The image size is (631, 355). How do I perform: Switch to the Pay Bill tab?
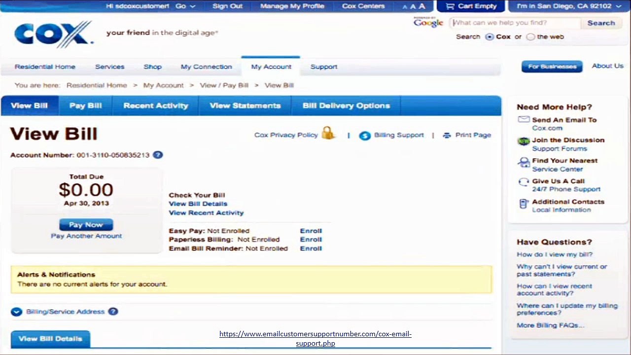tap(86, 106)
